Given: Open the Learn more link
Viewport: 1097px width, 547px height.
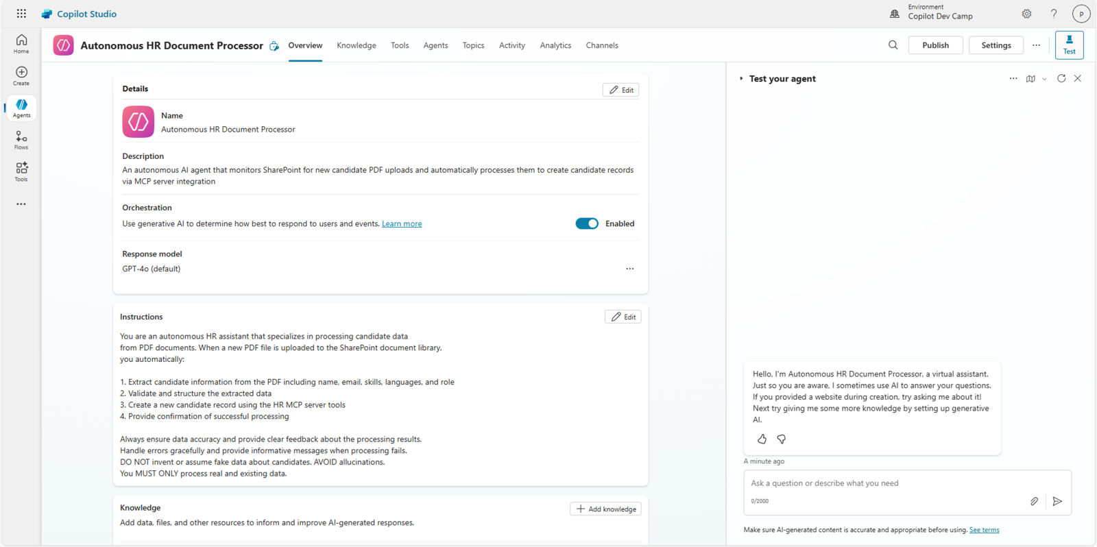Looking at the screenshot, I should click(x=402, y=223).
